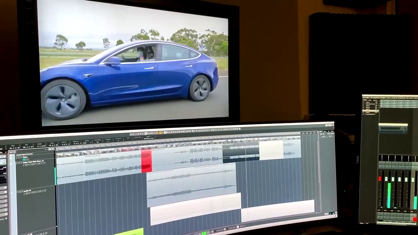This screenshot has height=235, width=418.
Task: Toggle the orange snap icon in the top toolbar
Action: coord(160,133)
